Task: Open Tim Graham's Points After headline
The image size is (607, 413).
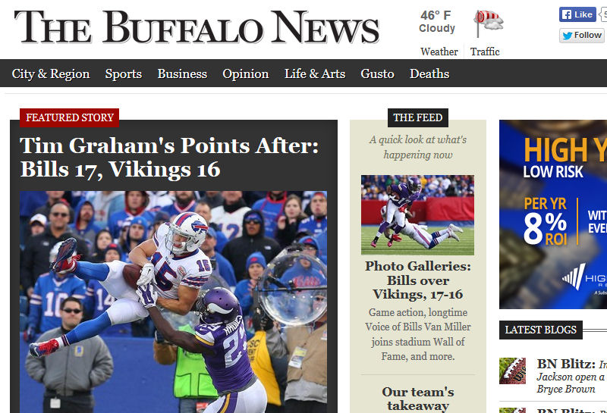Action: [x=169, y=158]
